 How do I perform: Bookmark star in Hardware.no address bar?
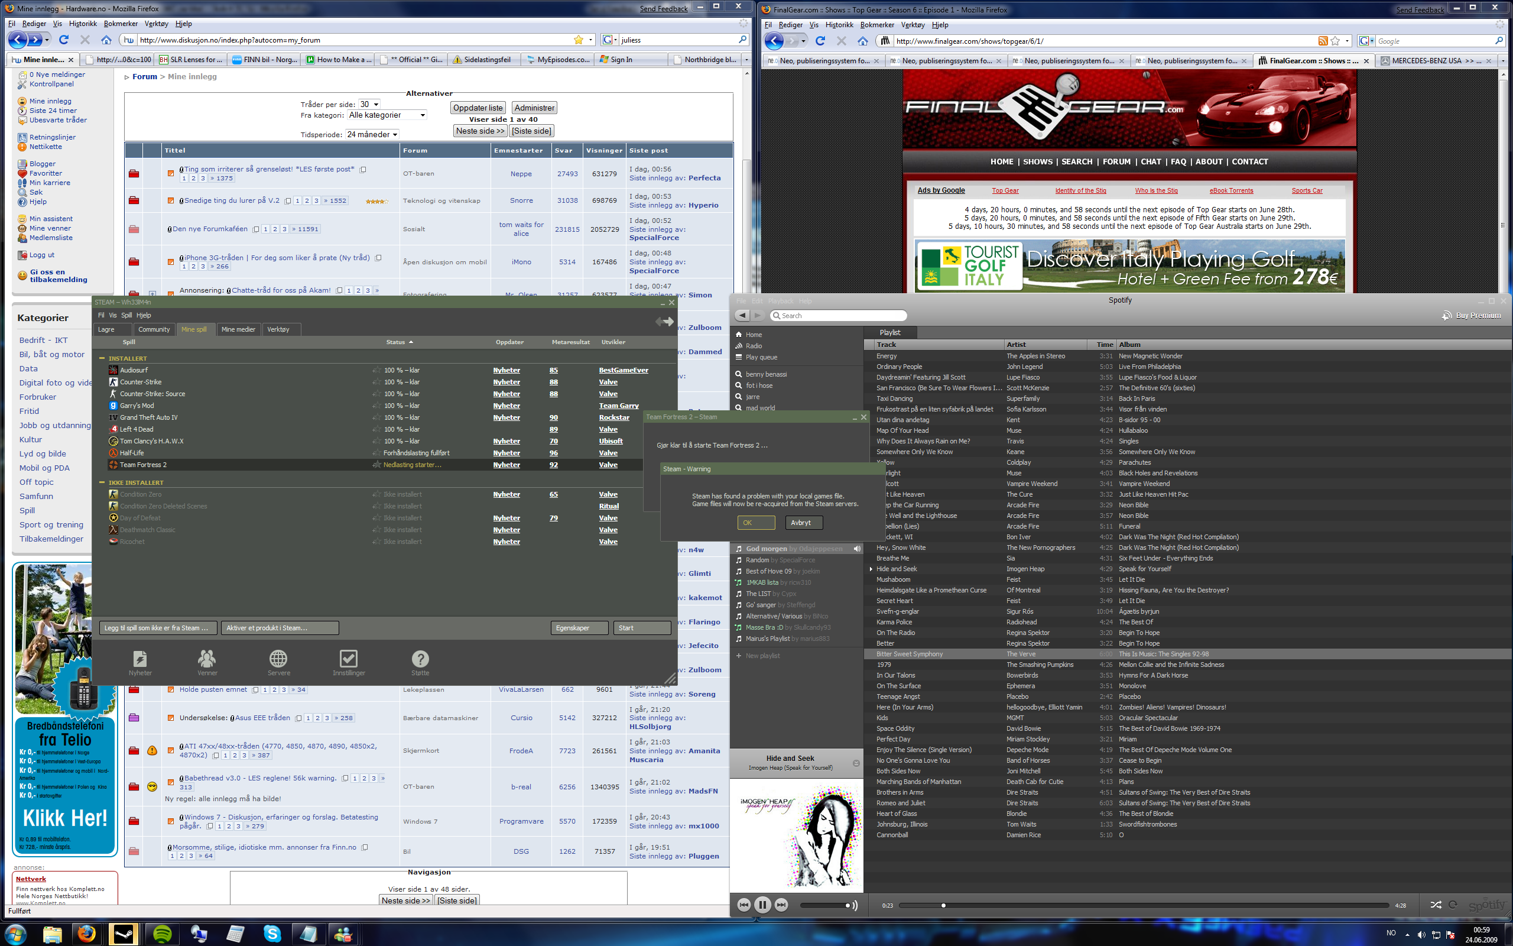click(x=579, y=40)
